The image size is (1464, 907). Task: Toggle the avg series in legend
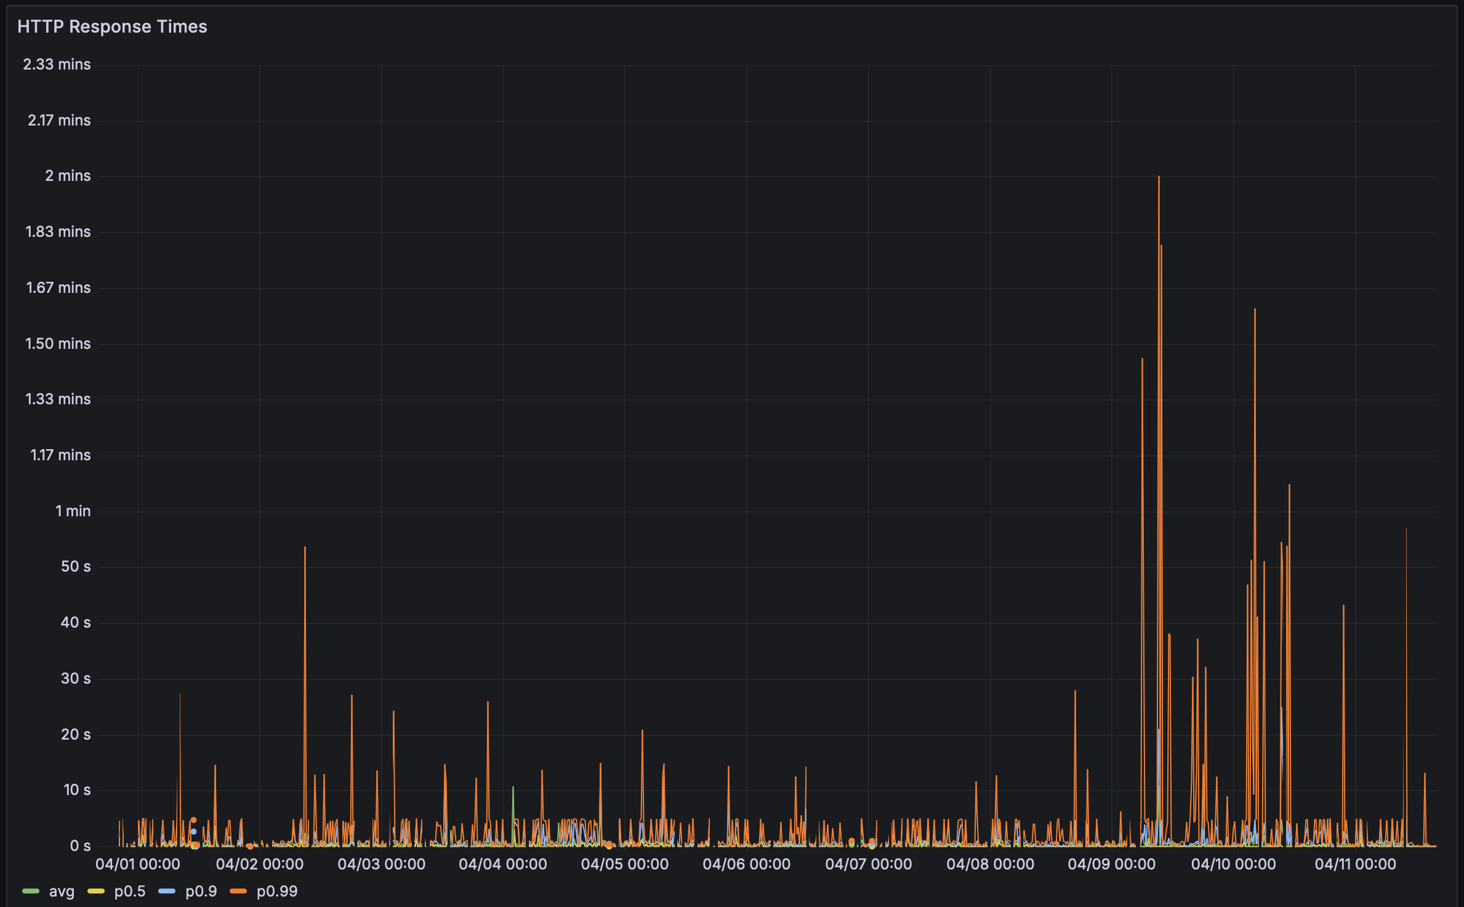point(62,891)
